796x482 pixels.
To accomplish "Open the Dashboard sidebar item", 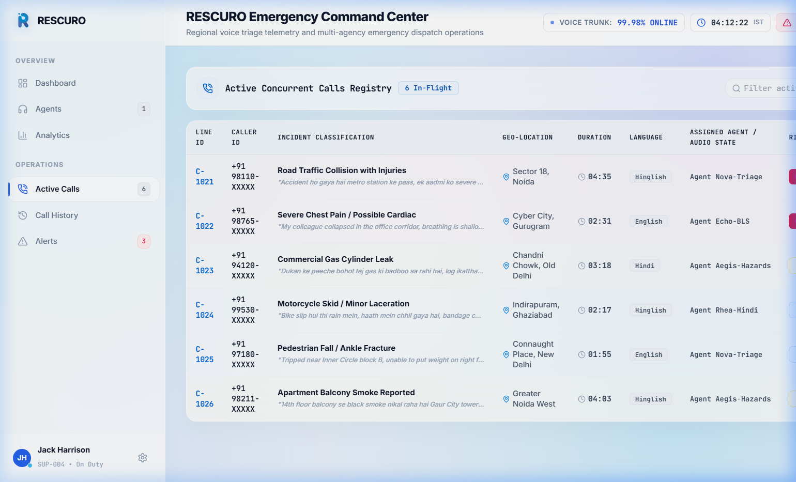I will (x=83, y=83).
